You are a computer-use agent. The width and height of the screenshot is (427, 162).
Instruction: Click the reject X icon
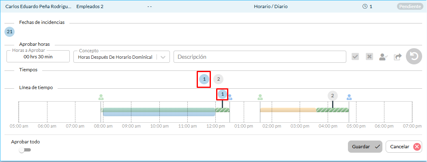[369, 57]
